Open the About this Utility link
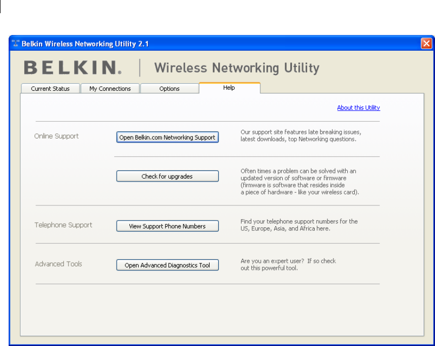 point(358,108)
